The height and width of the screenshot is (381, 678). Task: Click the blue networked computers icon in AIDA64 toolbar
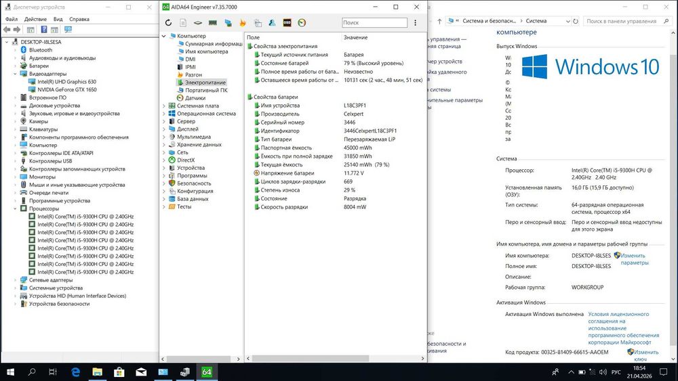click(x=228, y=23)
